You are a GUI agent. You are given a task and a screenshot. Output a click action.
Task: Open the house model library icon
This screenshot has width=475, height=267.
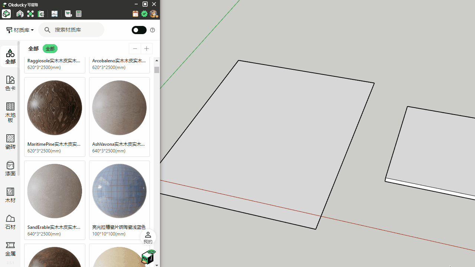coord(20,14)
